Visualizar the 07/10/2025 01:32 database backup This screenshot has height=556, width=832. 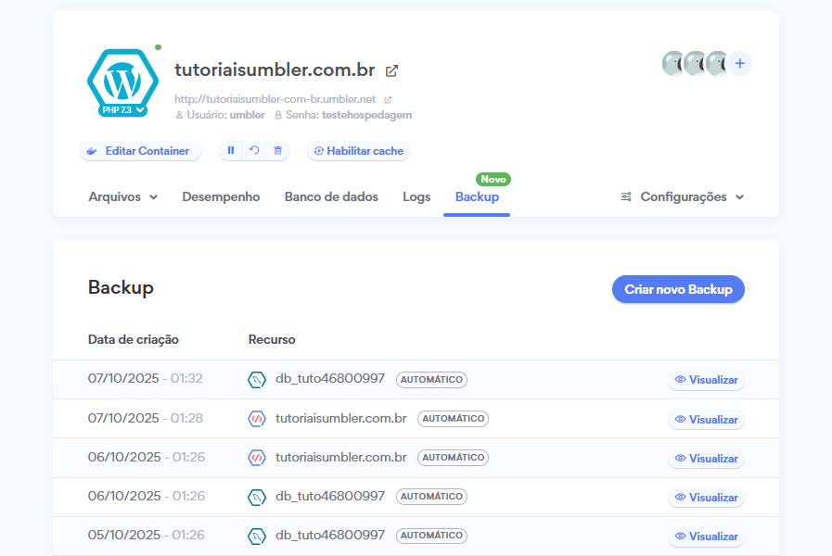[x=706, y=380]
